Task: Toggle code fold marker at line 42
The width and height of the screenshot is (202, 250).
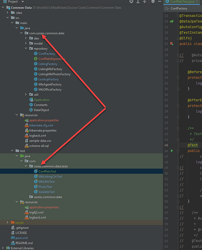Action: (178, 128)
